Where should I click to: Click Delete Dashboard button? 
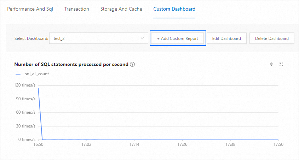[272, 38]
